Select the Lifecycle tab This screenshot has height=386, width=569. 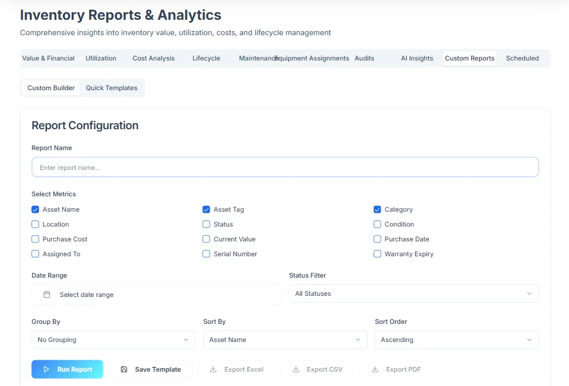pyautogui.click(x=206, y=58)
